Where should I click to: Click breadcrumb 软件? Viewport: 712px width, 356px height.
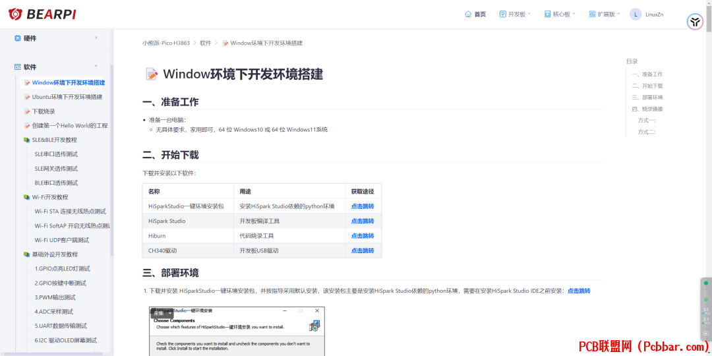pos(206,43)
